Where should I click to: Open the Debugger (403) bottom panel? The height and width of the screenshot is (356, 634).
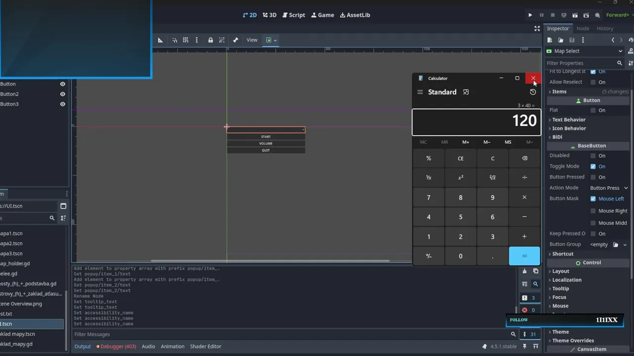pos(116,347)
